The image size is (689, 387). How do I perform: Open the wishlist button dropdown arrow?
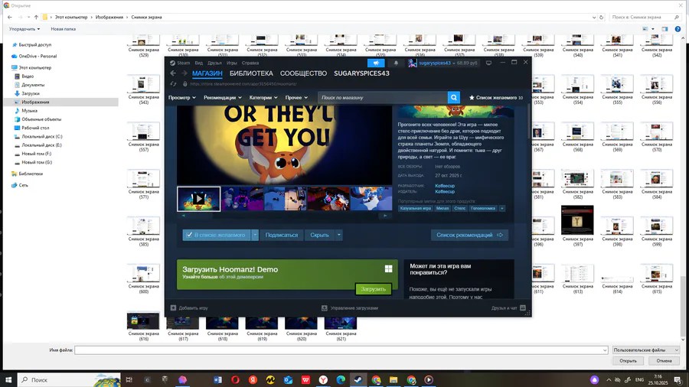[255, 235]
